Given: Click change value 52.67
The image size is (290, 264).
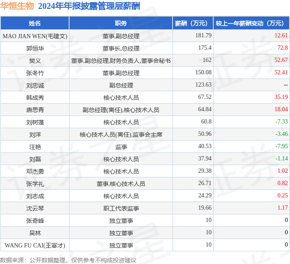Looking at the screenshot, I should (281, 60).
